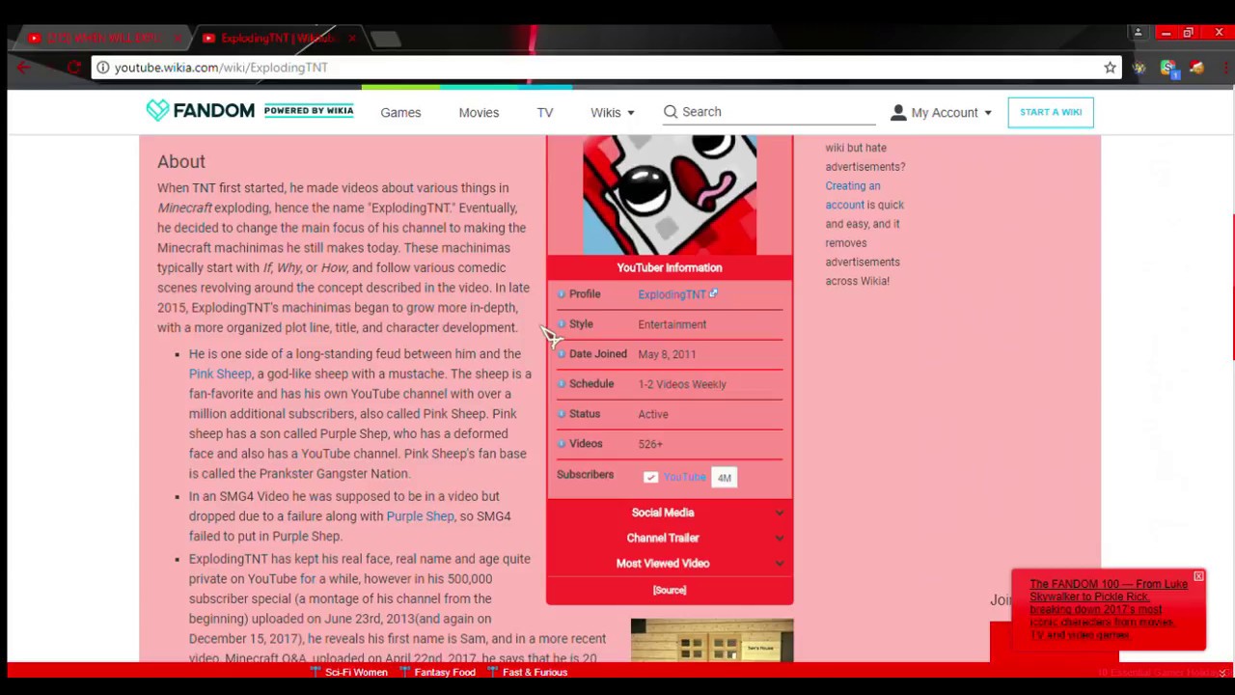Click the Sci-Fi Women footer link
The height and width of the screenshot is (695, 1235).
click(356, 672)
